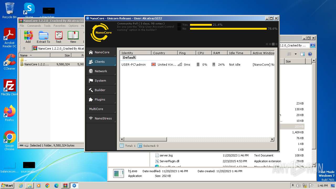Open the CCleaner desktop shortcut
Viewport: 336px width, 189px height.
pos(9,62)
